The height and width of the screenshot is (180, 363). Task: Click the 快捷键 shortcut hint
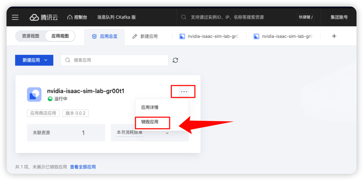(306, 17)
